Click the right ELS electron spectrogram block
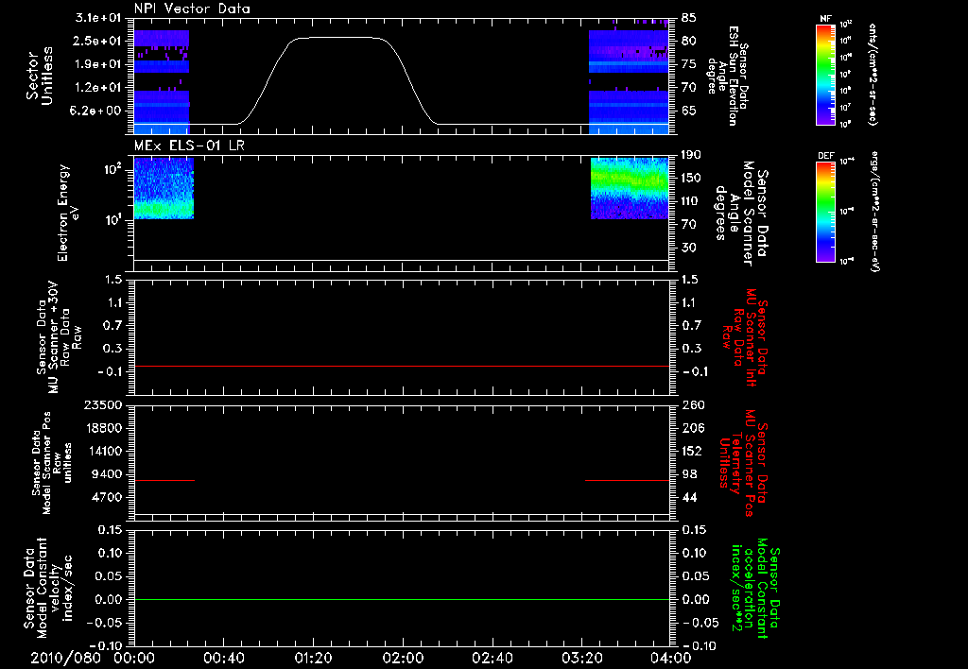Image resolution: width=968 pixels, height=669 pixels. pos(630,188)
